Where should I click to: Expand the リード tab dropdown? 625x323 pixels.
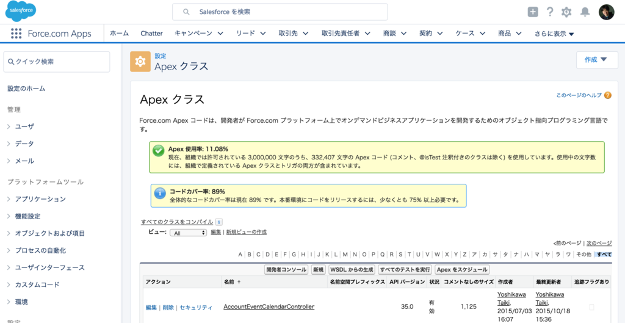262,34
